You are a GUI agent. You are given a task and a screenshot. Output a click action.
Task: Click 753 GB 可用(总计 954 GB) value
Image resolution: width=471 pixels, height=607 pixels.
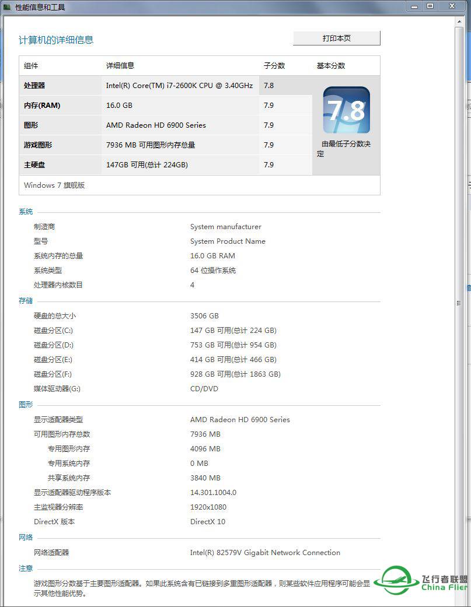[233, 345]
